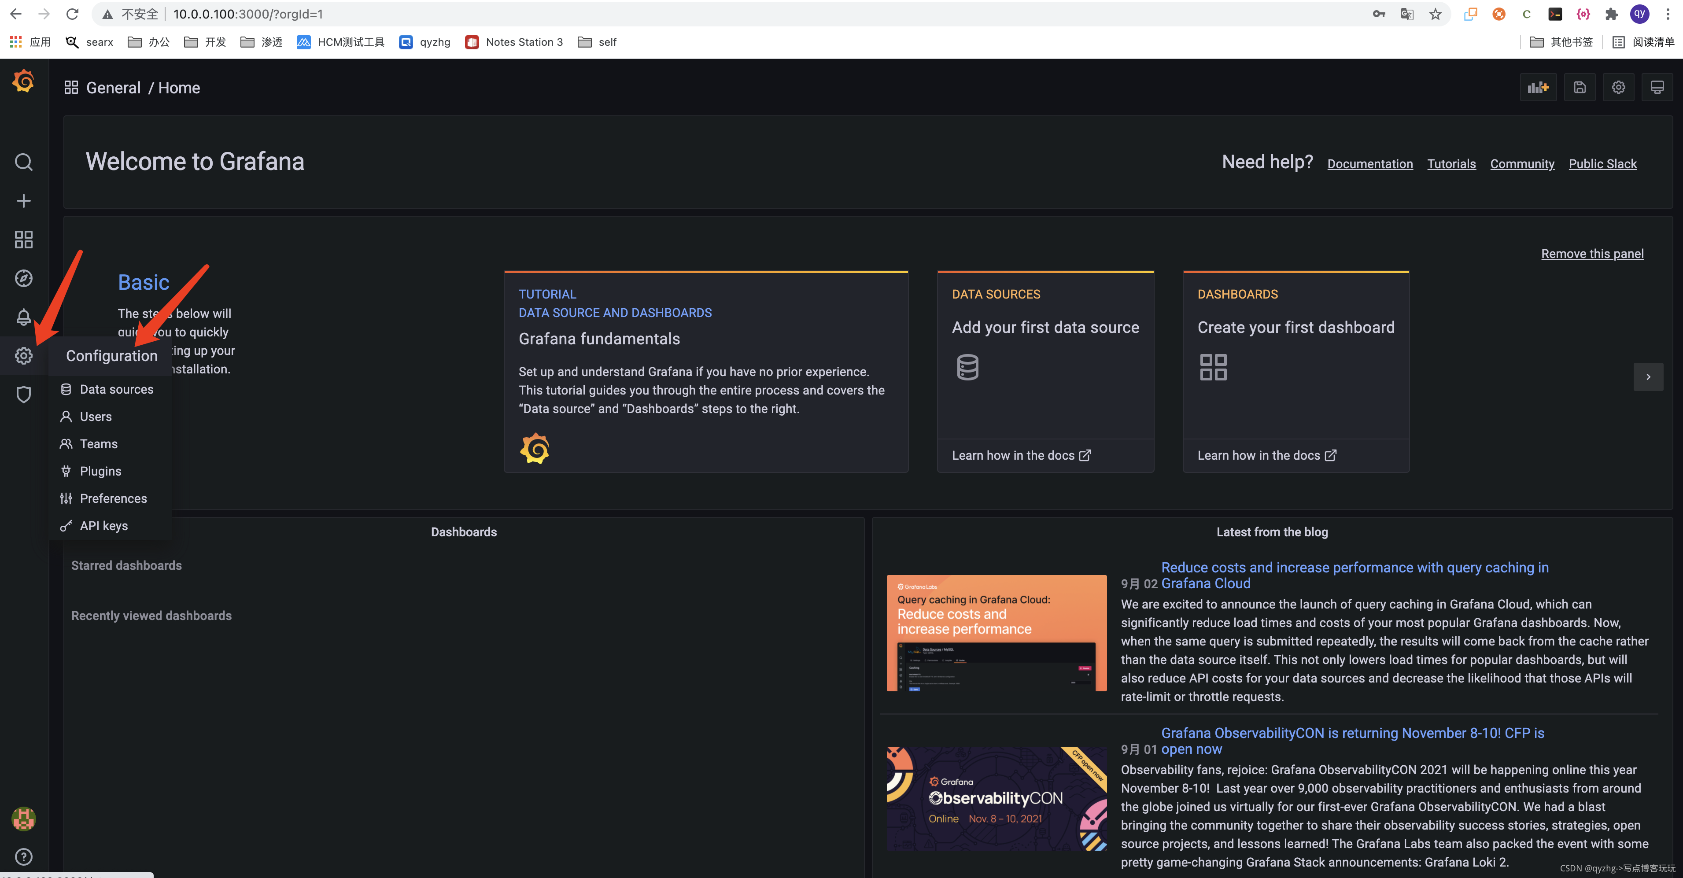Select Plugins in Configuration menu

[110, 472]
